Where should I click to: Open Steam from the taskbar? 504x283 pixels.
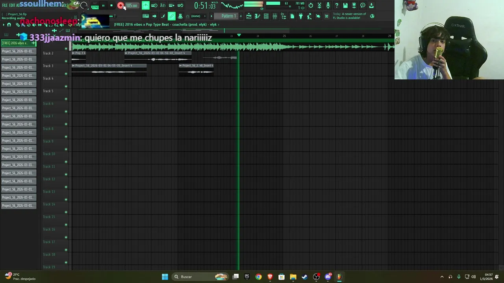(304, 277)
